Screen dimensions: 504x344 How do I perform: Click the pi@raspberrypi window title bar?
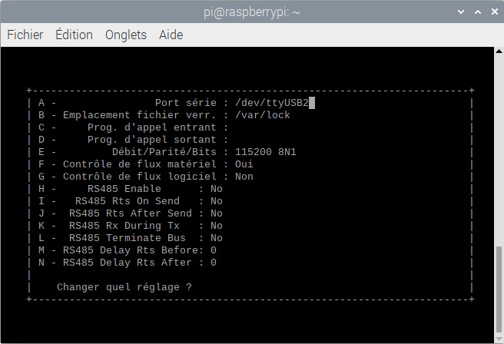(x=252, y=12)
